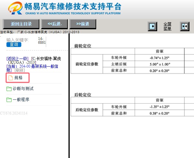Expand the 一般程序 tree entry
The width and height of the screenshot is (194, 158).
pyautogui.click(x=21, y=99)
